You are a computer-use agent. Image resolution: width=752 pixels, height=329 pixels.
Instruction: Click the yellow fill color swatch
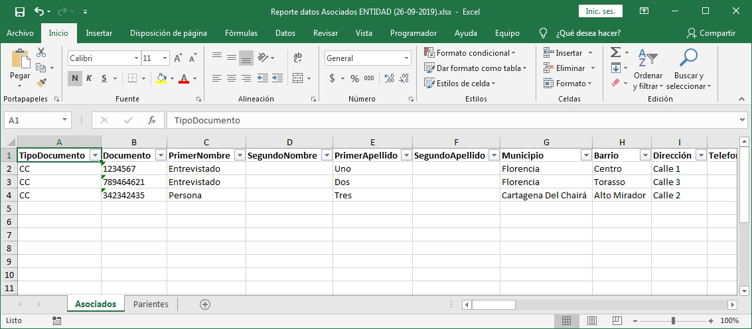click(161, 78)
